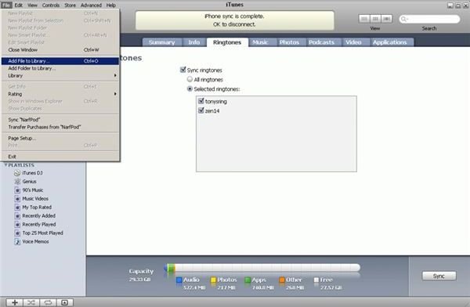The width and height of the screenshot is (470, 307).
Task: Open the Advanced menu
Action: [91, 5]
